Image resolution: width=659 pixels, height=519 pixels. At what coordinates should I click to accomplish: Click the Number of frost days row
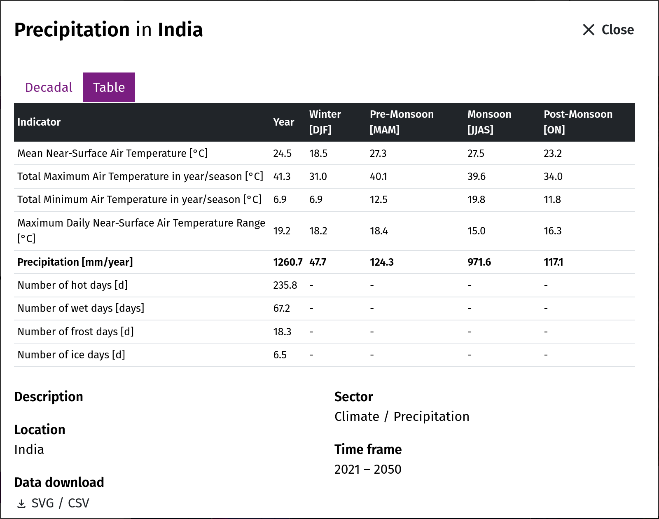[x=325, y=332]
